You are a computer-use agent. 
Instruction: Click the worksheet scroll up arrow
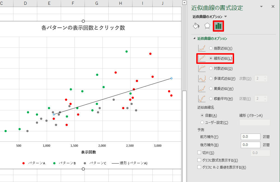(184, 3)
